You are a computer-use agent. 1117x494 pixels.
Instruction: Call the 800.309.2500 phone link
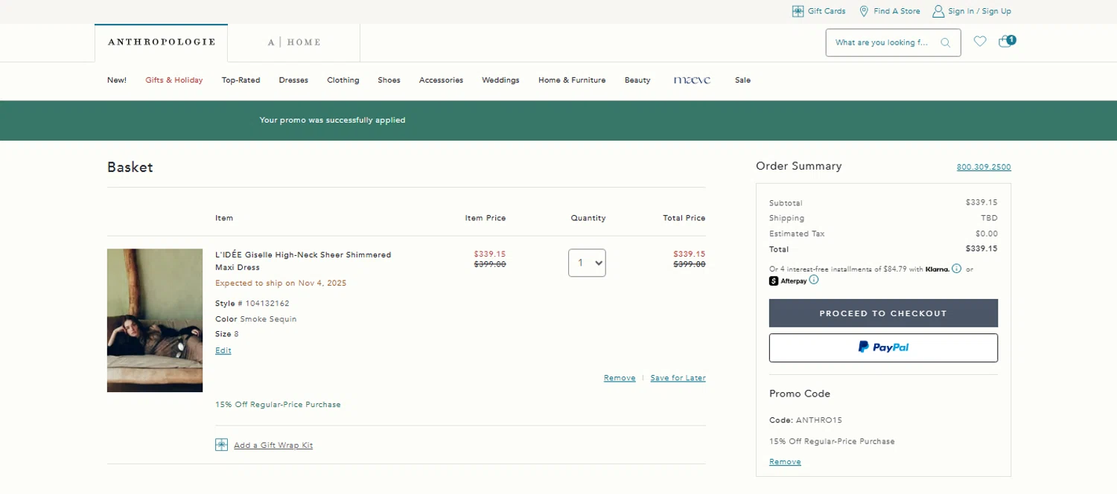984,167
